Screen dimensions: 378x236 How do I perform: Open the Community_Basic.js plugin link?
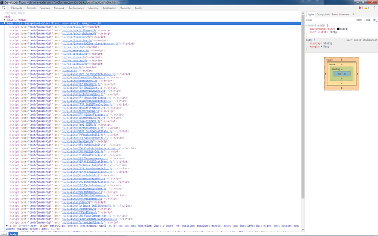[x=84, y=77]
